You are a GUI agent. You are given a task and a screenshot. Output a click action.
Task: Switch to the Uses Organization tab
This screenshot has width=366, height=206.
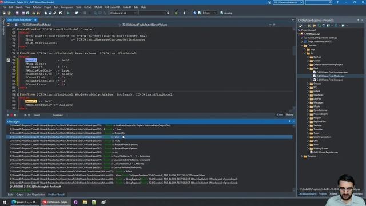(x=35, y=195)
